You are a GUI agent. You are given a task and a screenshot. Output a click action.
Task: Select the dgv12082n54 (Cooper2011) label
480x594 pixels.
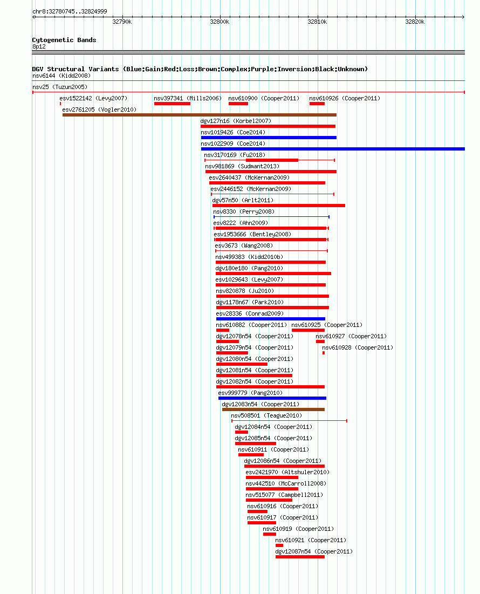(x=255, y=383)
